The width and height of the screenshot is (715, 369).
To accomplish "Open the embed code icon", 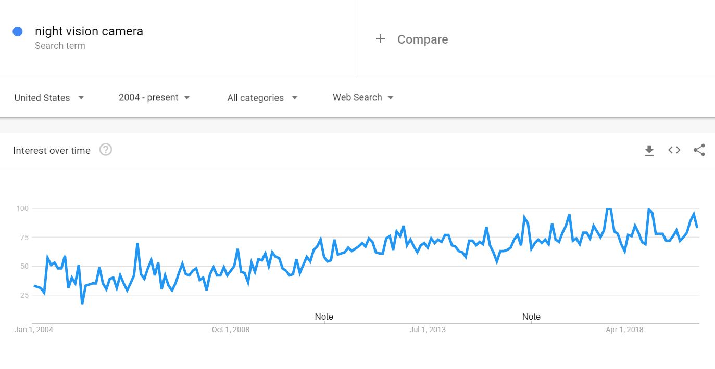I will (674, 150).
